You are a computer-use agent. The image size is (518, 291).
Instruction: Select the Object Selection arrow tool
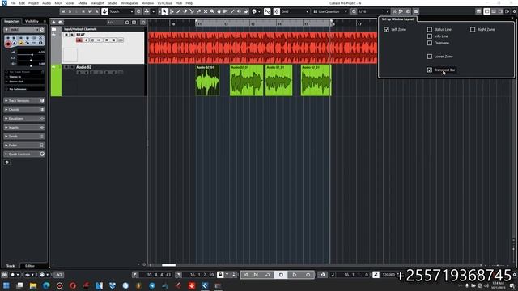pos(164,11)
